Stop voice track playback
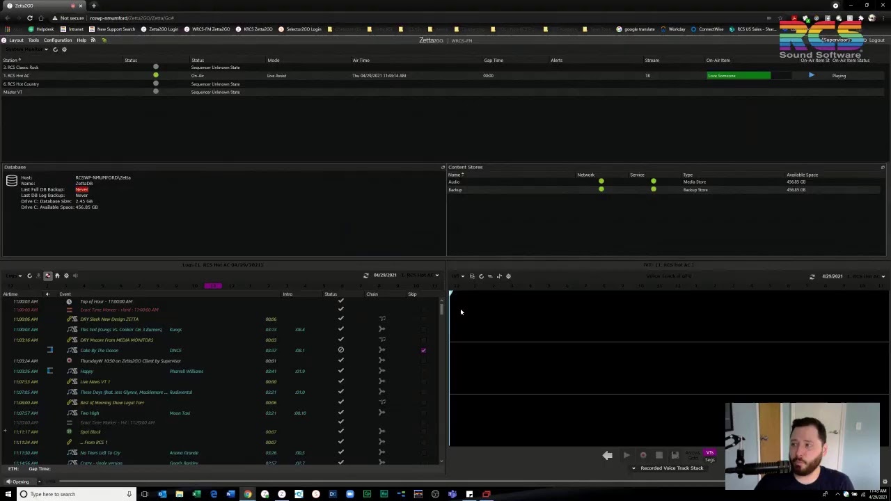Screen dimensions: 891x501 [659, 455]
